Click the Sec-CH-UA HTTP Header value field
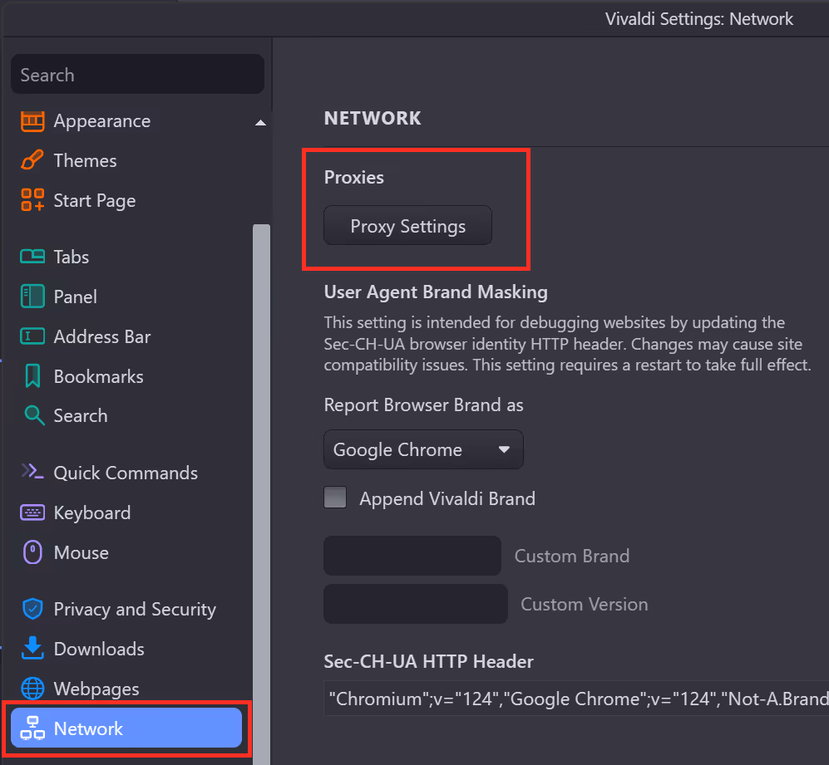 pos(576,699)
